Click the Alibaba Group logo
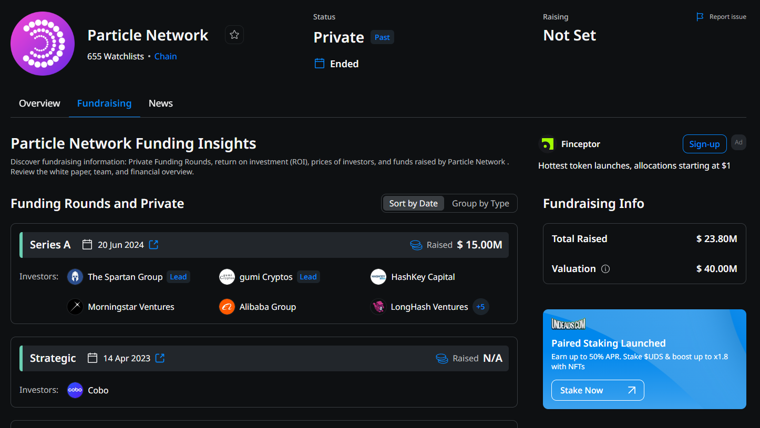Viewport: 760px width, 428px height. [227, 307]
